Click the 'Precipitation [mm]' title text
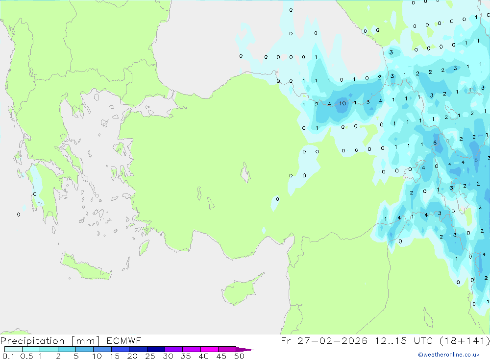490x359 pixels. [x=50, y=341]
